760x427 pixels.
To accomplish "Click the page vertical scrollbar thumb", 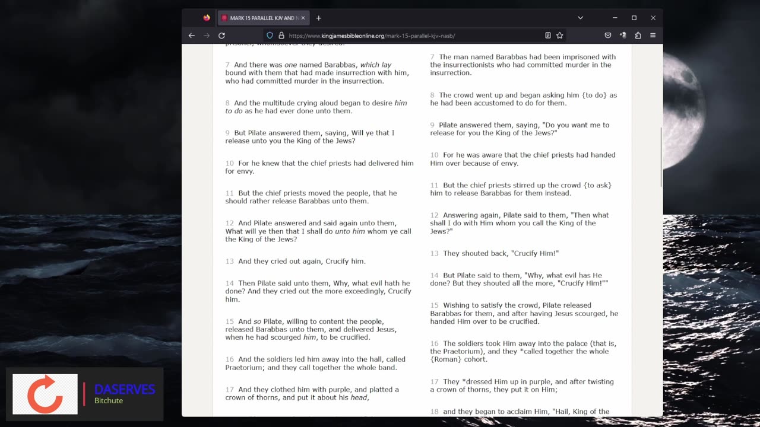I will pyautogui.click(x=661, y=157).
